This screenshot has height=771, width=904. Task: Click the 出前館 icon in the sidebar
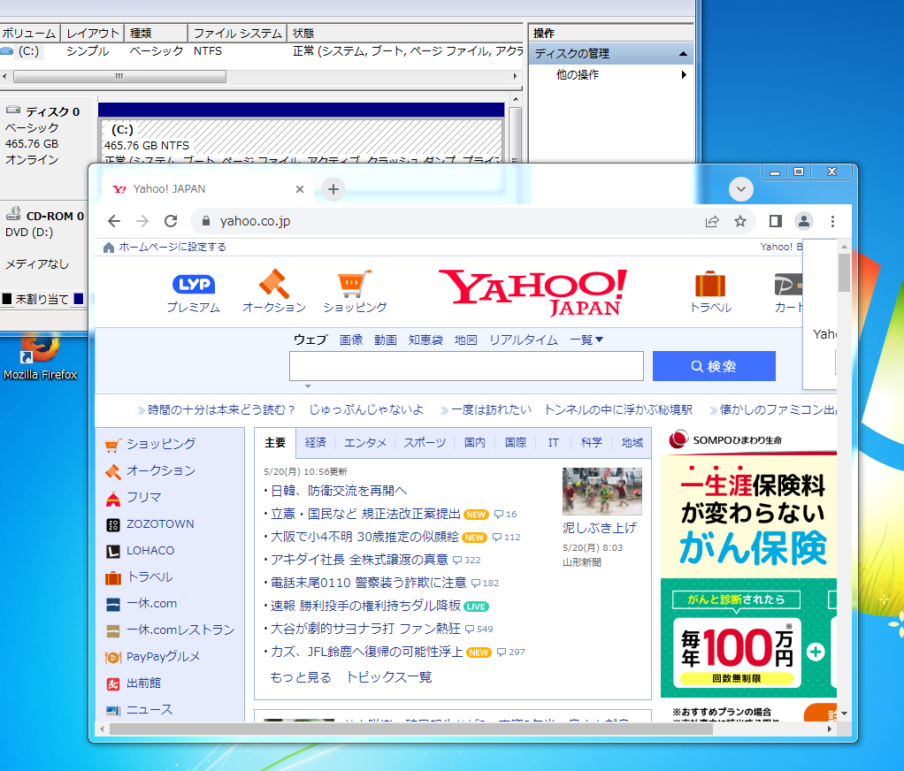[x=112, y=683]
